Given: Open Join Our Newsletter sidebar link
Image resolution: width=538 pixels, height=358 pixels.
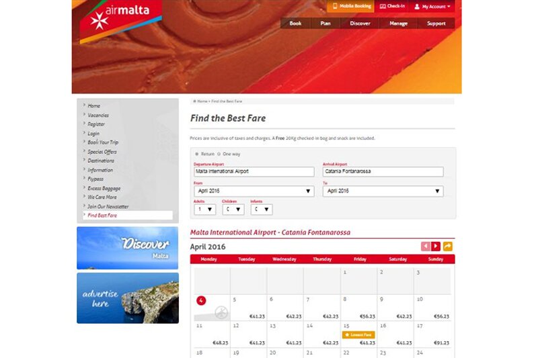Looking at the screenshot, I should tap(108, 206).
